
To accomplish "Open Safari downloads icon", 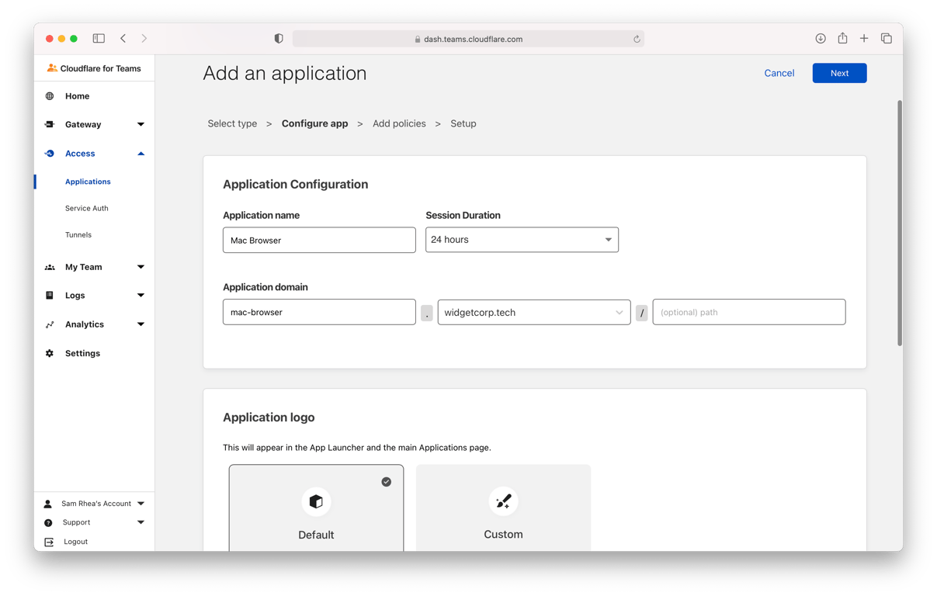I will [821, 38].
